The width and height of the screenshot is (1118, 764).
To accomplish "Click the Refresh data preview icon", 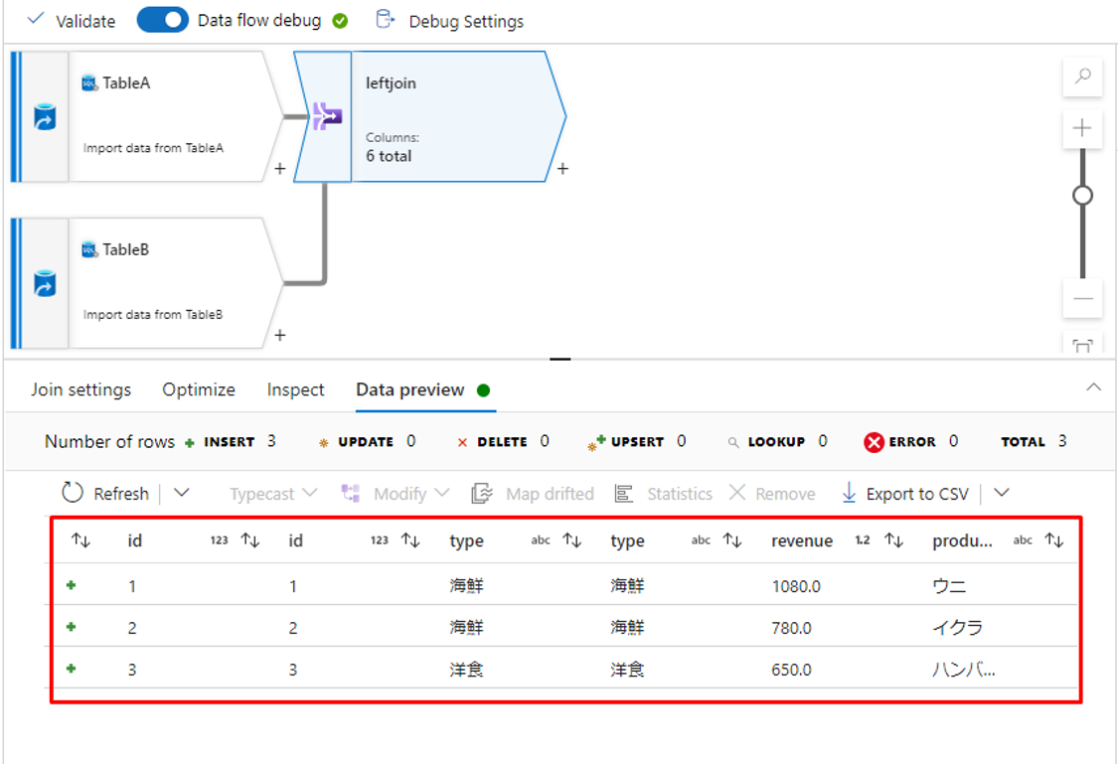I will [x=73, y=493].
